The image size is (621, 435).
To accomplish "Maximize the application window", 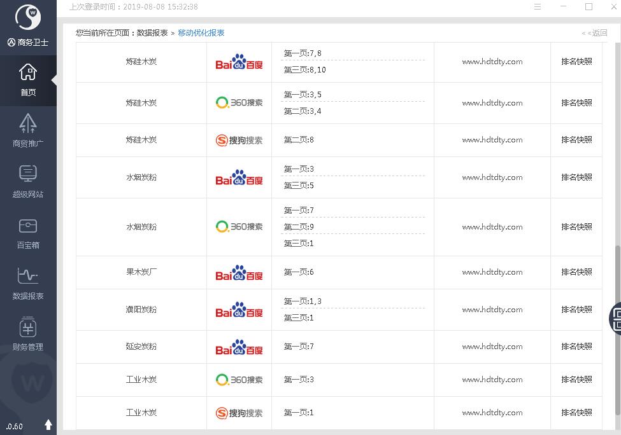I will point(589,7).
